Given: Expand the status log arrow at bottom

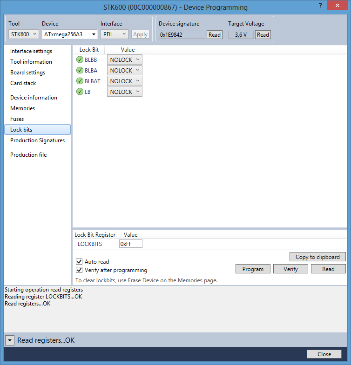Looking at the screenshot, I should click(10, 340).
